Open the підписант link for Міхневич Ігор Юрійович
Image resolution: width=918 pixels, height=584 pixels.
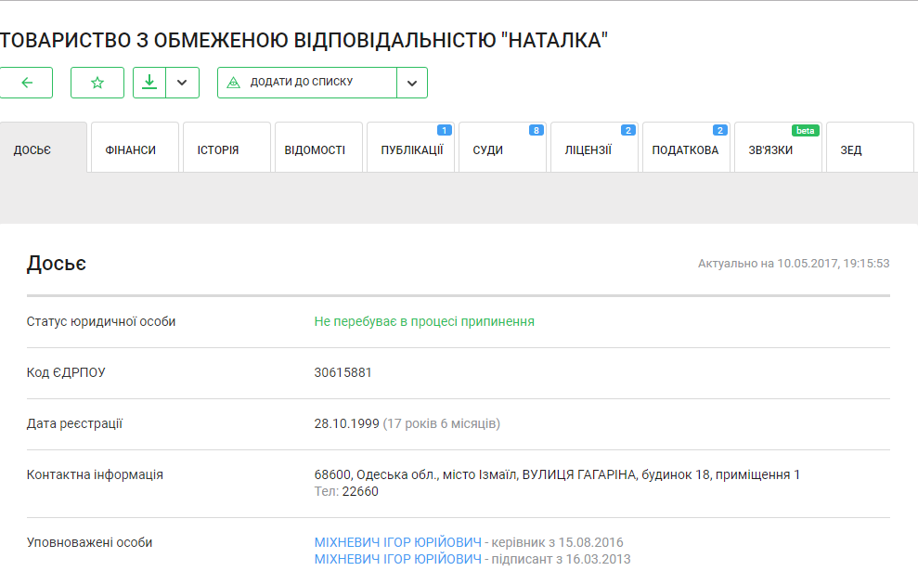[x=397, y=559]
